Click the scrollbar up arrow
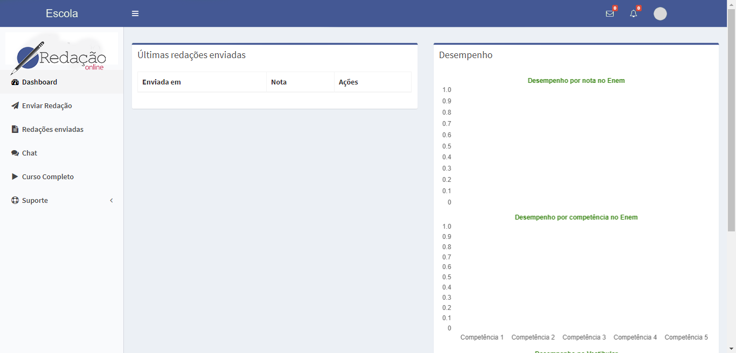The image size is (736, 353). [731, 4]
